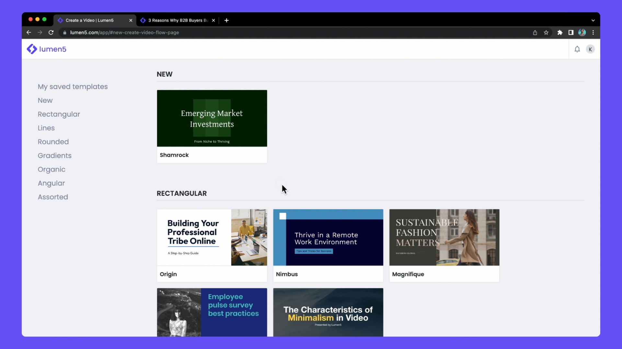Open the notifications bell
622x349 pixels.
pos(577,49)
